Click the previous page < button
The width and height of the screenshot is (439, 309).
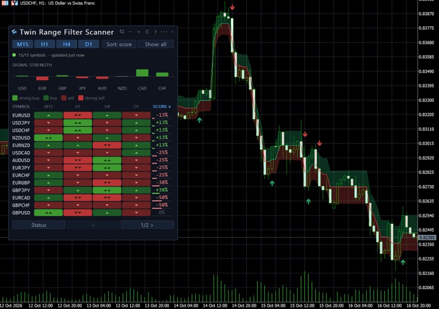point(93,225)
